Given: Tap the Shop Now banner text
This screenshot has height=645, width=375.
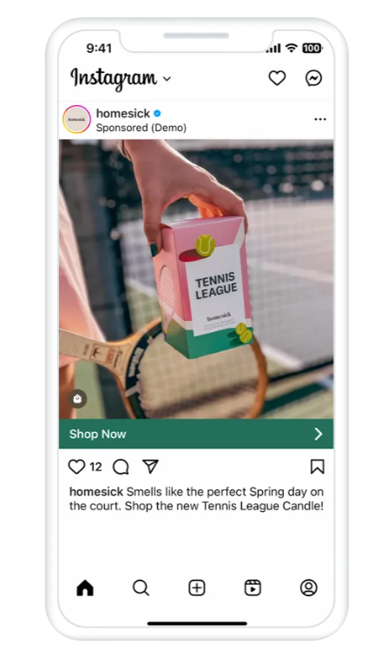Looking at the screenshot, I should click(98, 434).
